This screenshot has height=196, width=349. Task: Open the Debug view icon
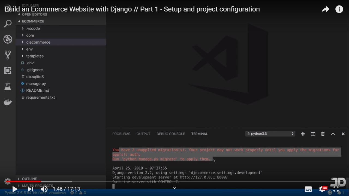(x=8, y=39)
